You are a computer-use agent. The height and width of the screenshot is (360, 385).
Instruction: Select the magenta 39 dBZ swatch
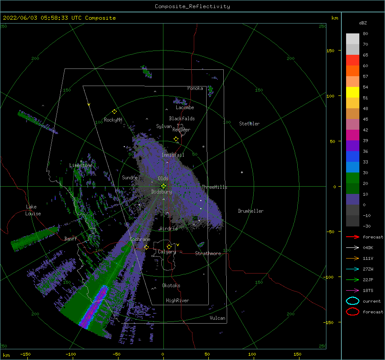click(352, 135)
